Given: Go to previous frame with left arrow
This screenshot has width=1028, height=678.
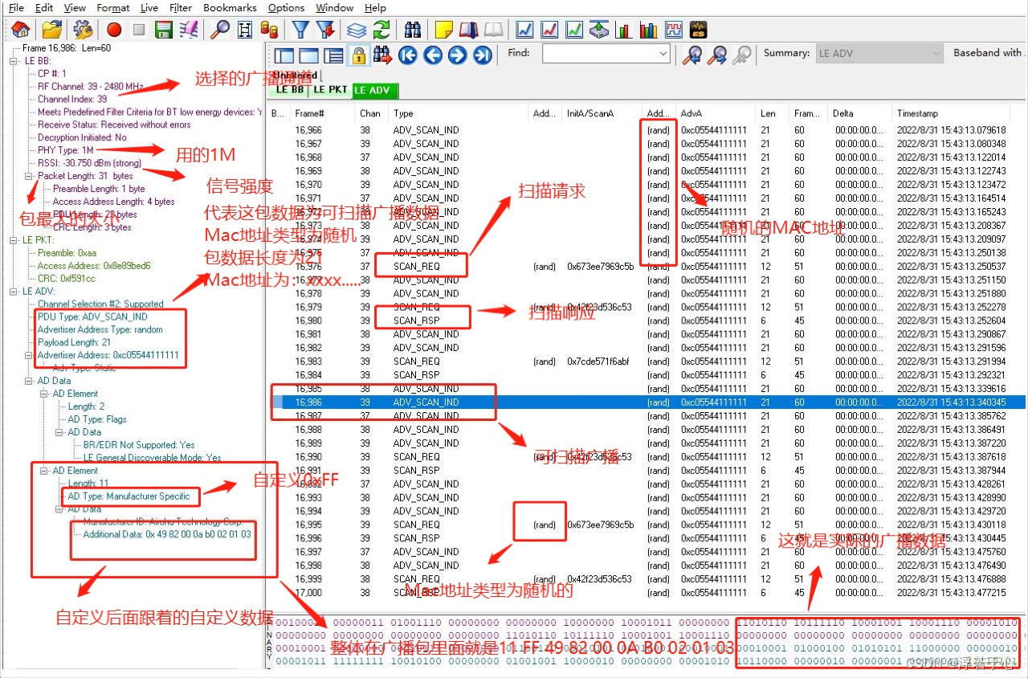Looking at the screenshot, I should click(433, 55).
